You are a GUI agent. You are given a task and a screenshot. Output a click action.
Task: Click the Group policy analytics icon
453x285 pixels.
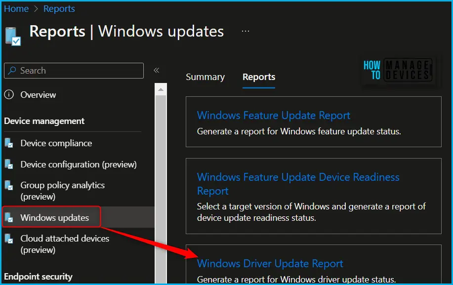tap(9, 186)
